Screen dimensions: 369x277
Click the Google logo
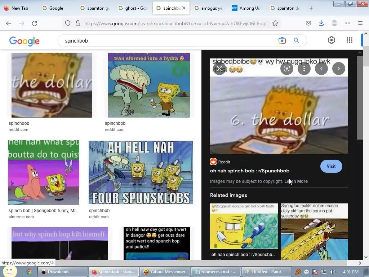point(25,41)
